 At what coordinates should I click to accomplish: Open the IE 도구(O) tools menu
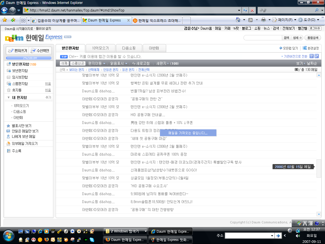[309, 20]
